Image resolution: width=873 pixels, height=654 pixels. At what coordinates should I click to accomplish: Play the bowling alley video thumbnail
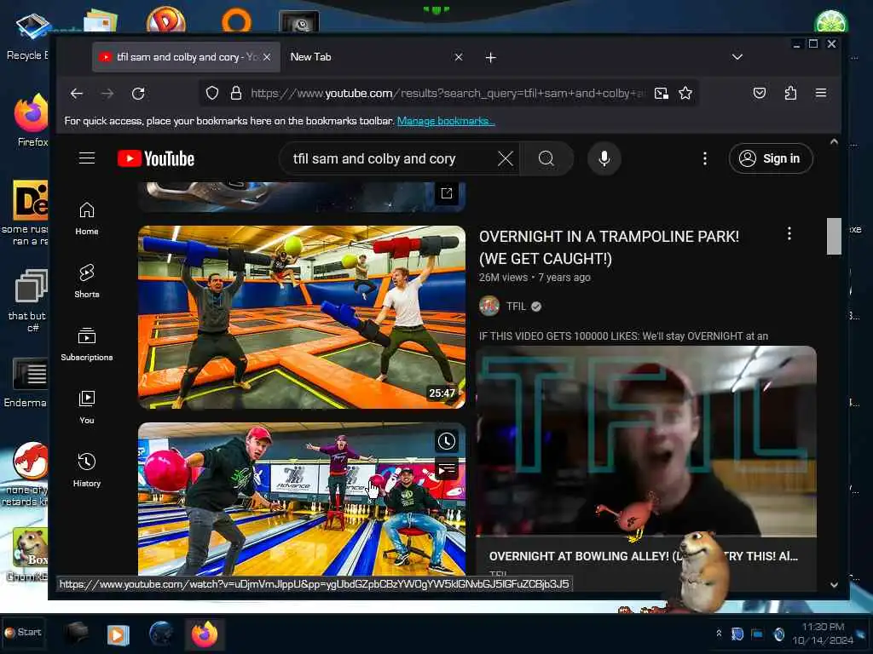click(302, 499)
